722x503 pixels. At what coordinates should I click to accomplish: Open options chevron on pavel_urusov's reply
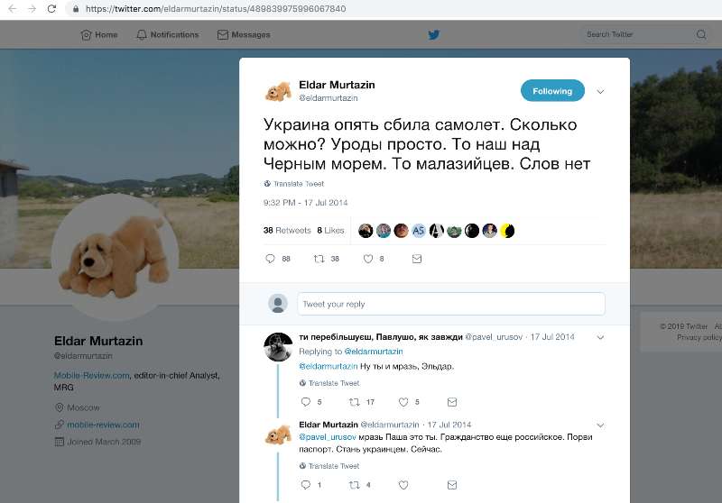click(x=601, y=337)
